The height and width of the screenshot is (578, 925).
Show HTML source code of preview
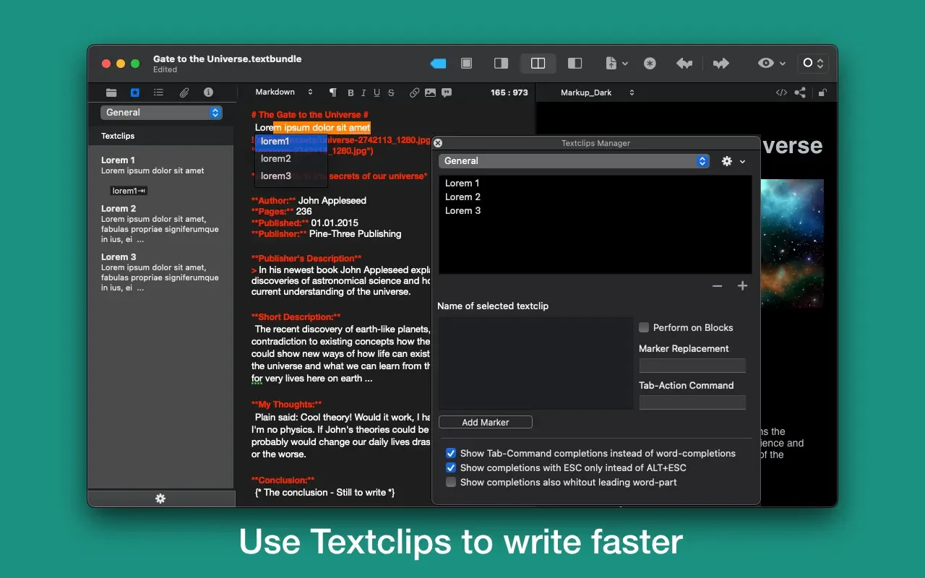(781, 92)
